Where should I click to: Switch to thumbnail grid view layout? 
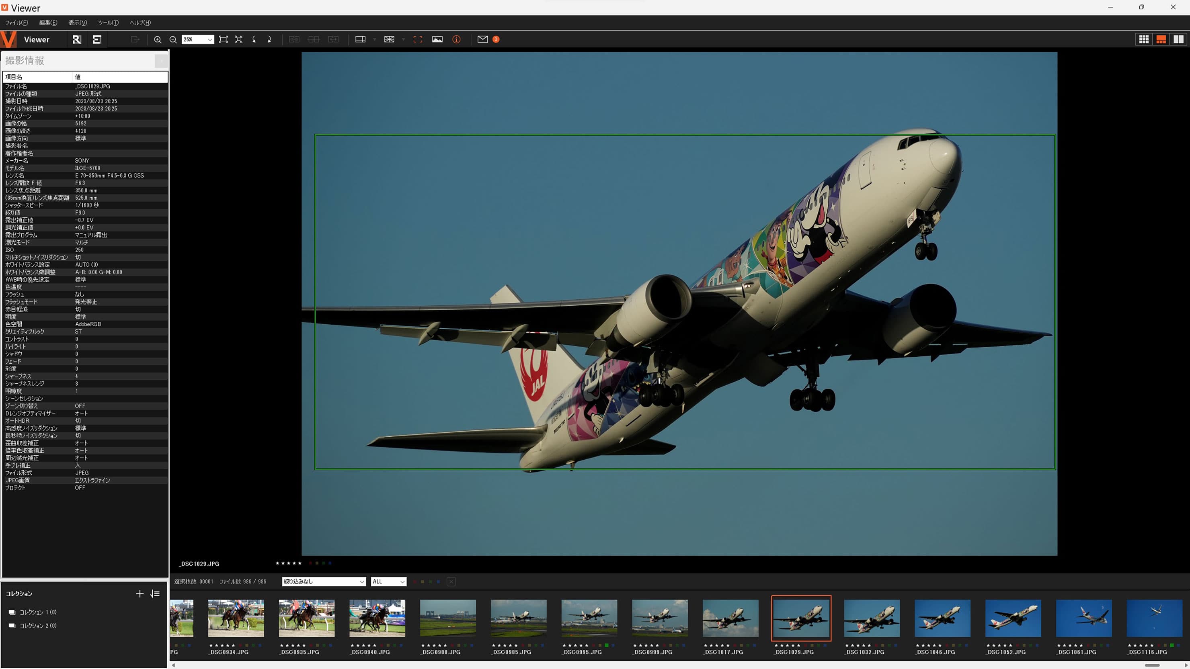[1144, 40]
